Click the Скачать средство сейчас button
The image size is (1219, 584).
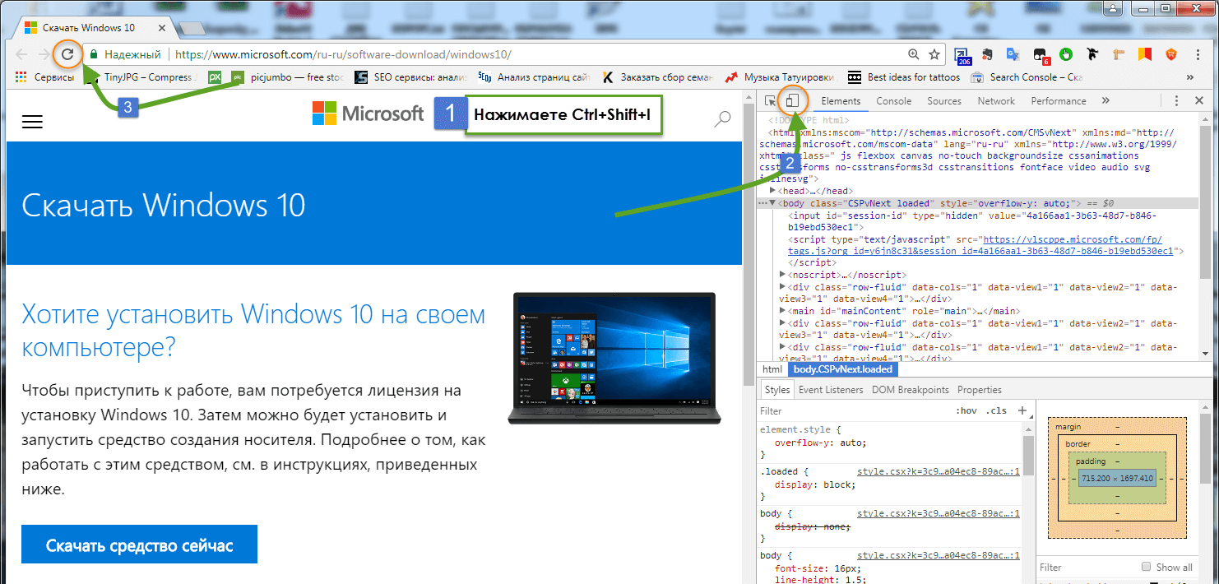pos(140,545)
